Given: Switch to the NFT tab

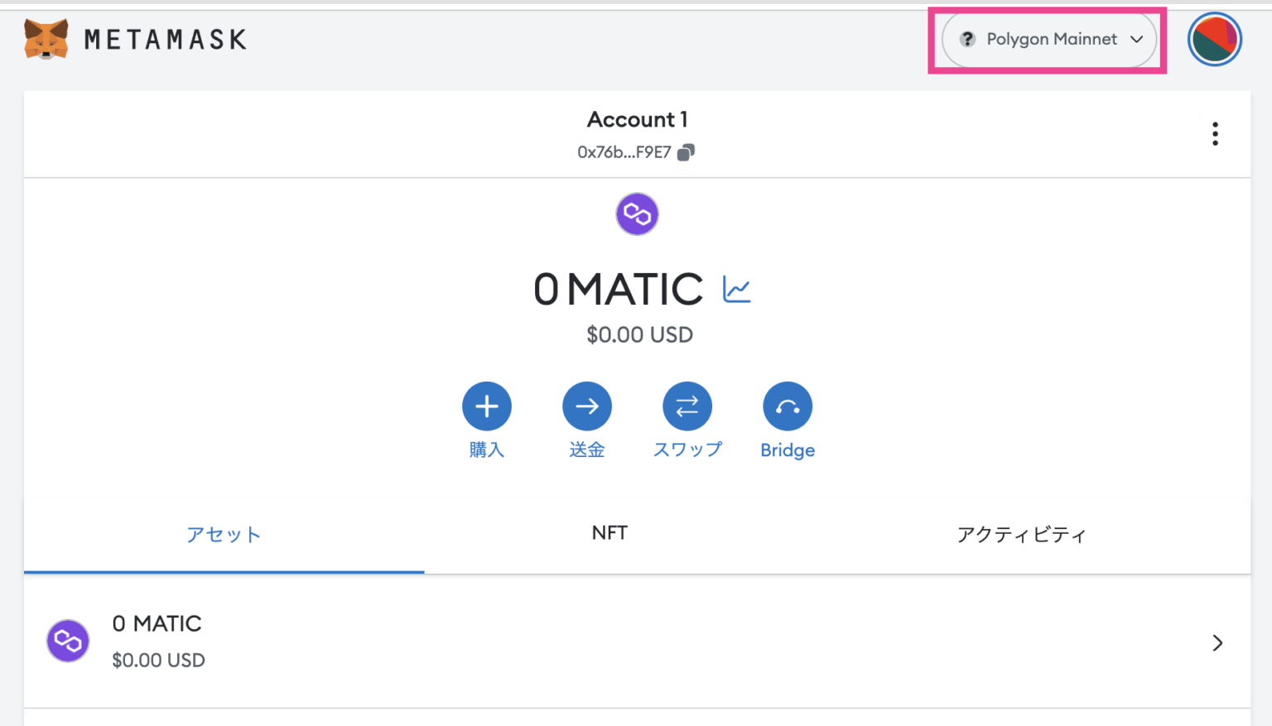Looking at the screenshot, I should [x=609, y=533].
